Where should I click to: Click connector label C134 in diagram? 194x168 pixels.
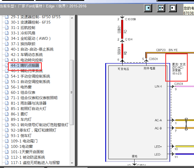tap(129, 39)
